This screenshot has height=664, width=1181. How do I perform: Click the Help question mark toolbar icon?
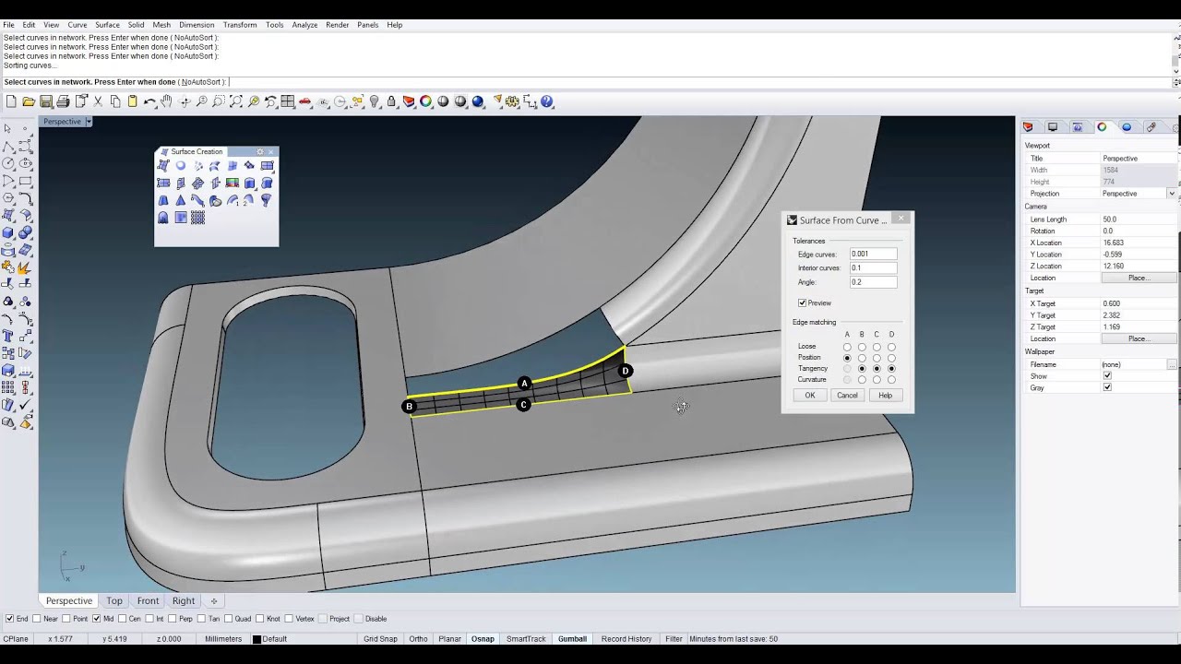pos(547,101)
